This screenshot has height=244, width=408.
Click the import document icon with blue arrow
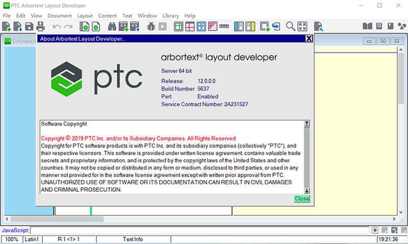coord(18,27)
